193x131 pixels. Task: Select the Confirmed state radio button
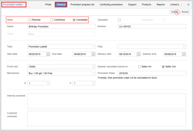tap(52, 20)
